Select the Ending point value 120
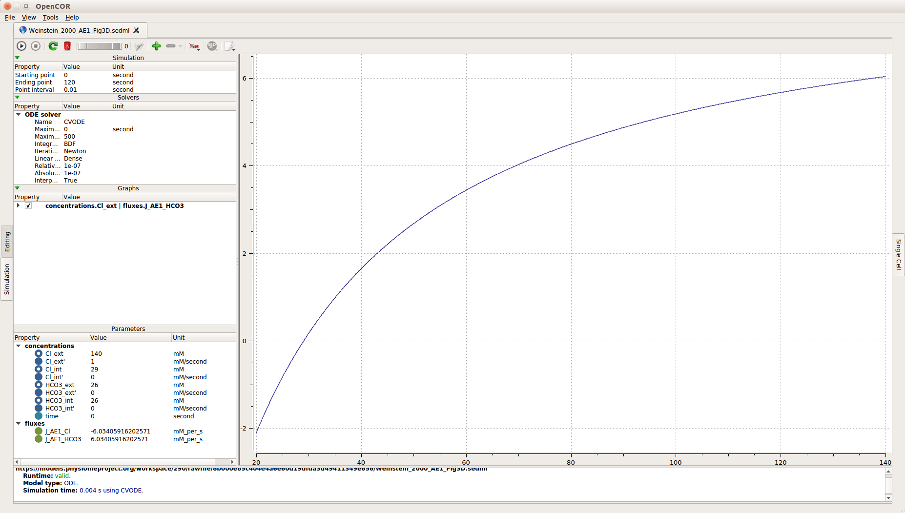Viewport: 905px width, 513px height. (69, 82)
